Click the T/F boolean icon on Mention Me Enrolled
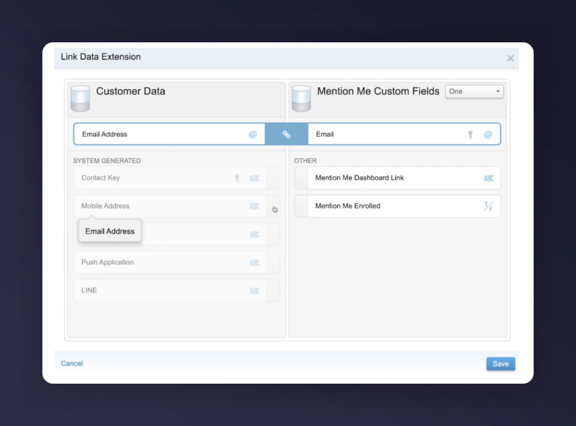The height and width of the screenshot is (426, 576). (x=488, y=206)
